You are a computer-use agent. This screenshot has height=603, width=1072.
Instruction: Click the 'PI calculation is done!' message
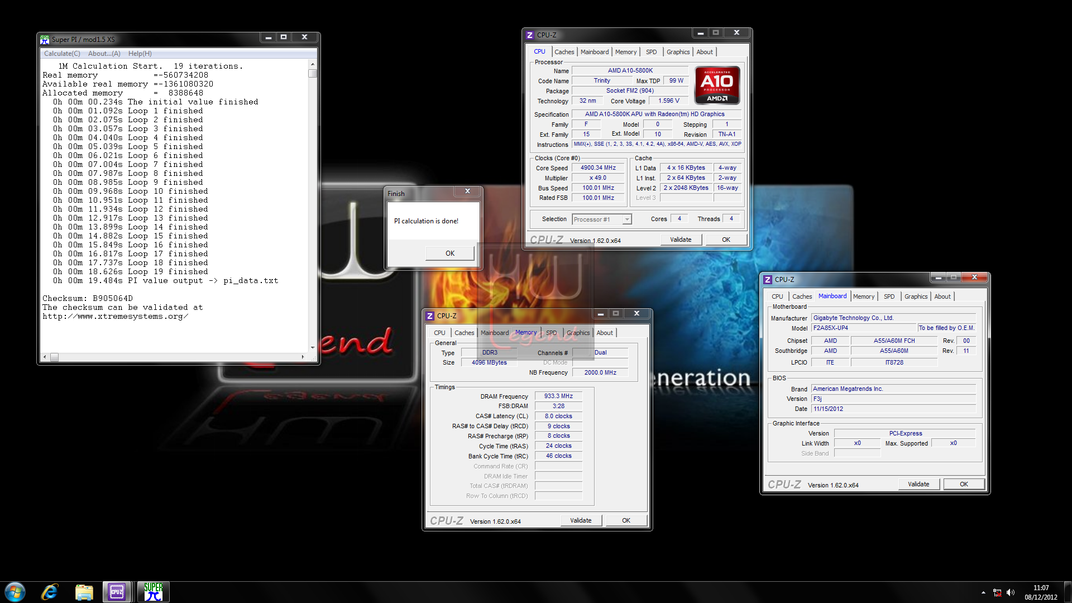[426, 221]
